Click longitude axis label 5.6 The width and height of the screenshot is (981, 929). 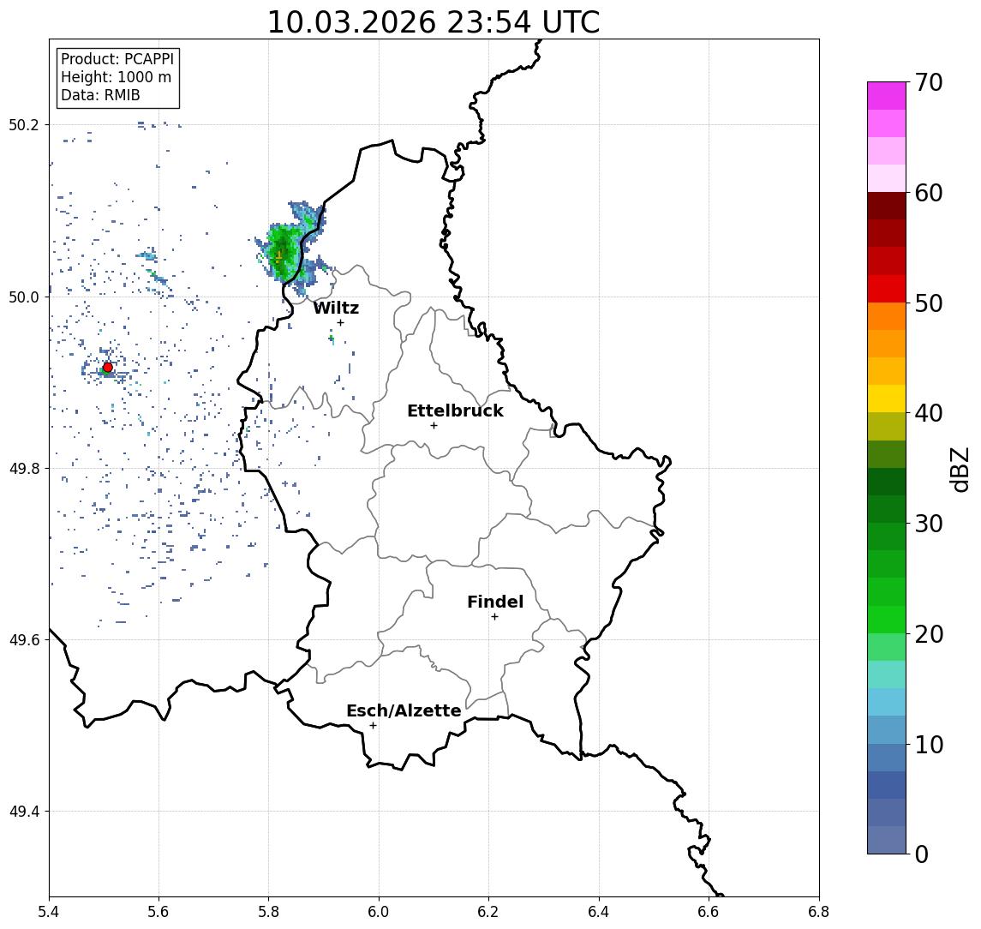click(x=159, y=912)
